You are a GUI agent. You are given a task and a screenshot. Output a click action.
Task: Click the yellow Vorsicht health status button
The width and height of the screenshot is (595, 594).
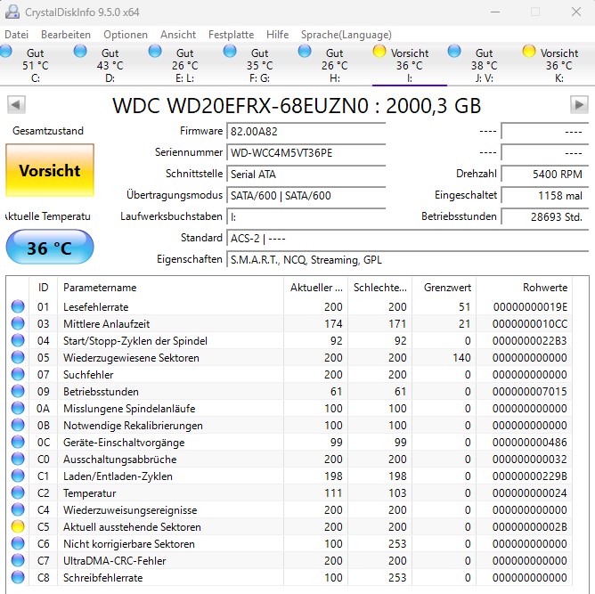(x=50, y=170)
